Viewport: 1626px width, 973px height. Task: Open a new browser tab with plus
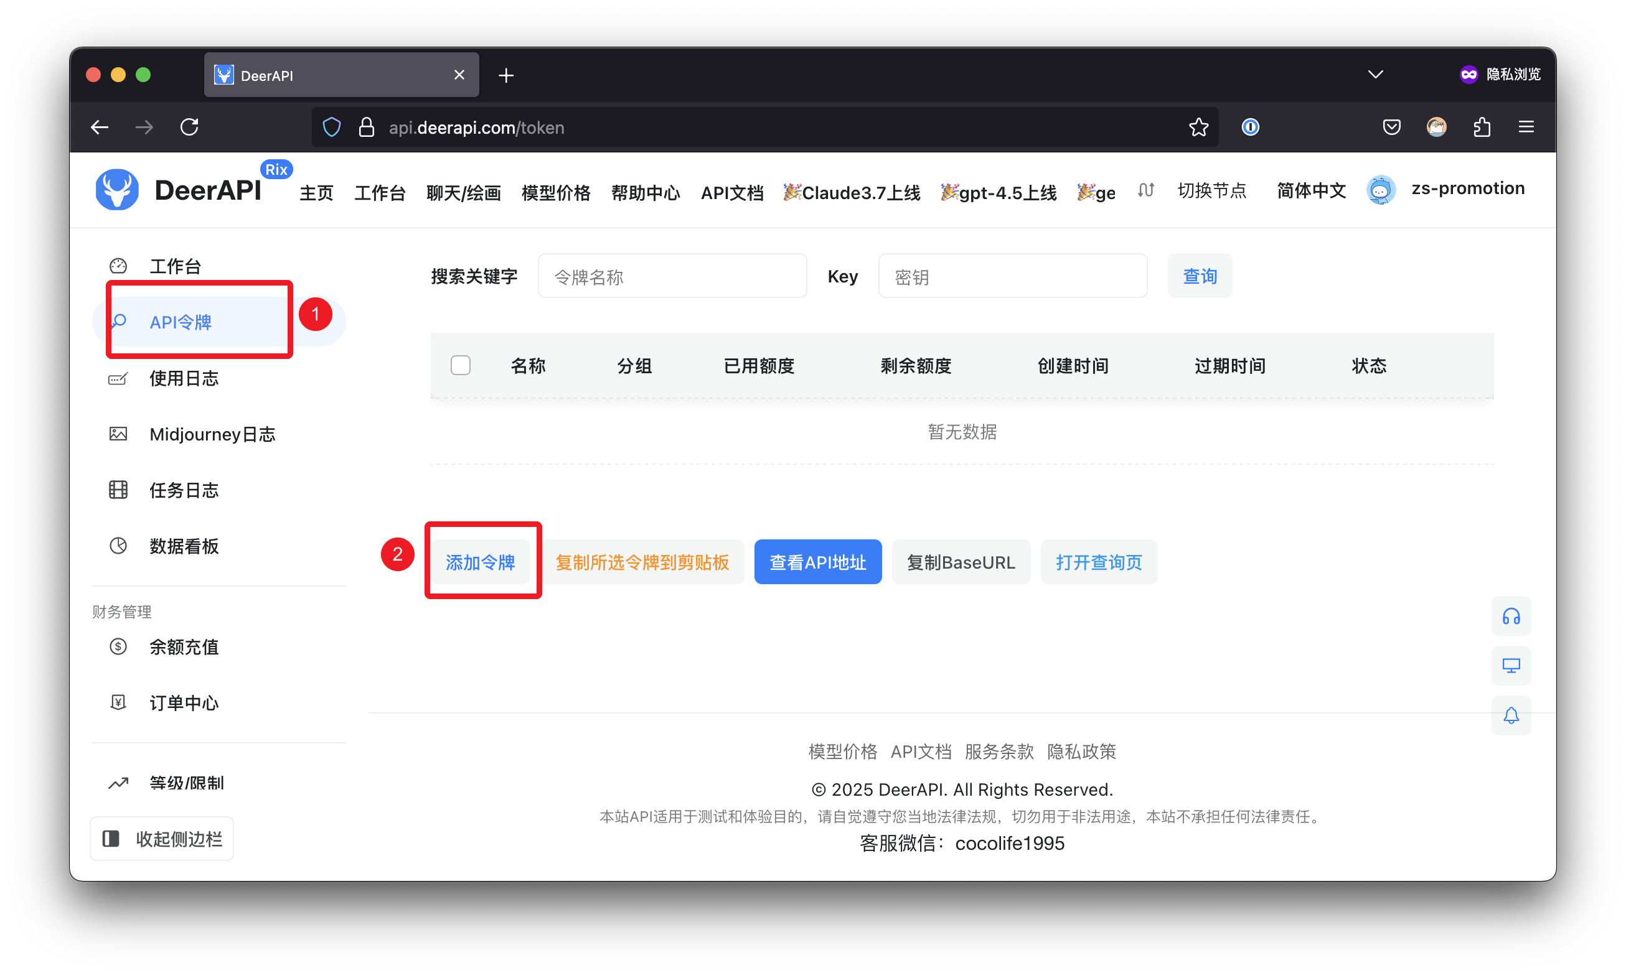(x=505, y=75)
